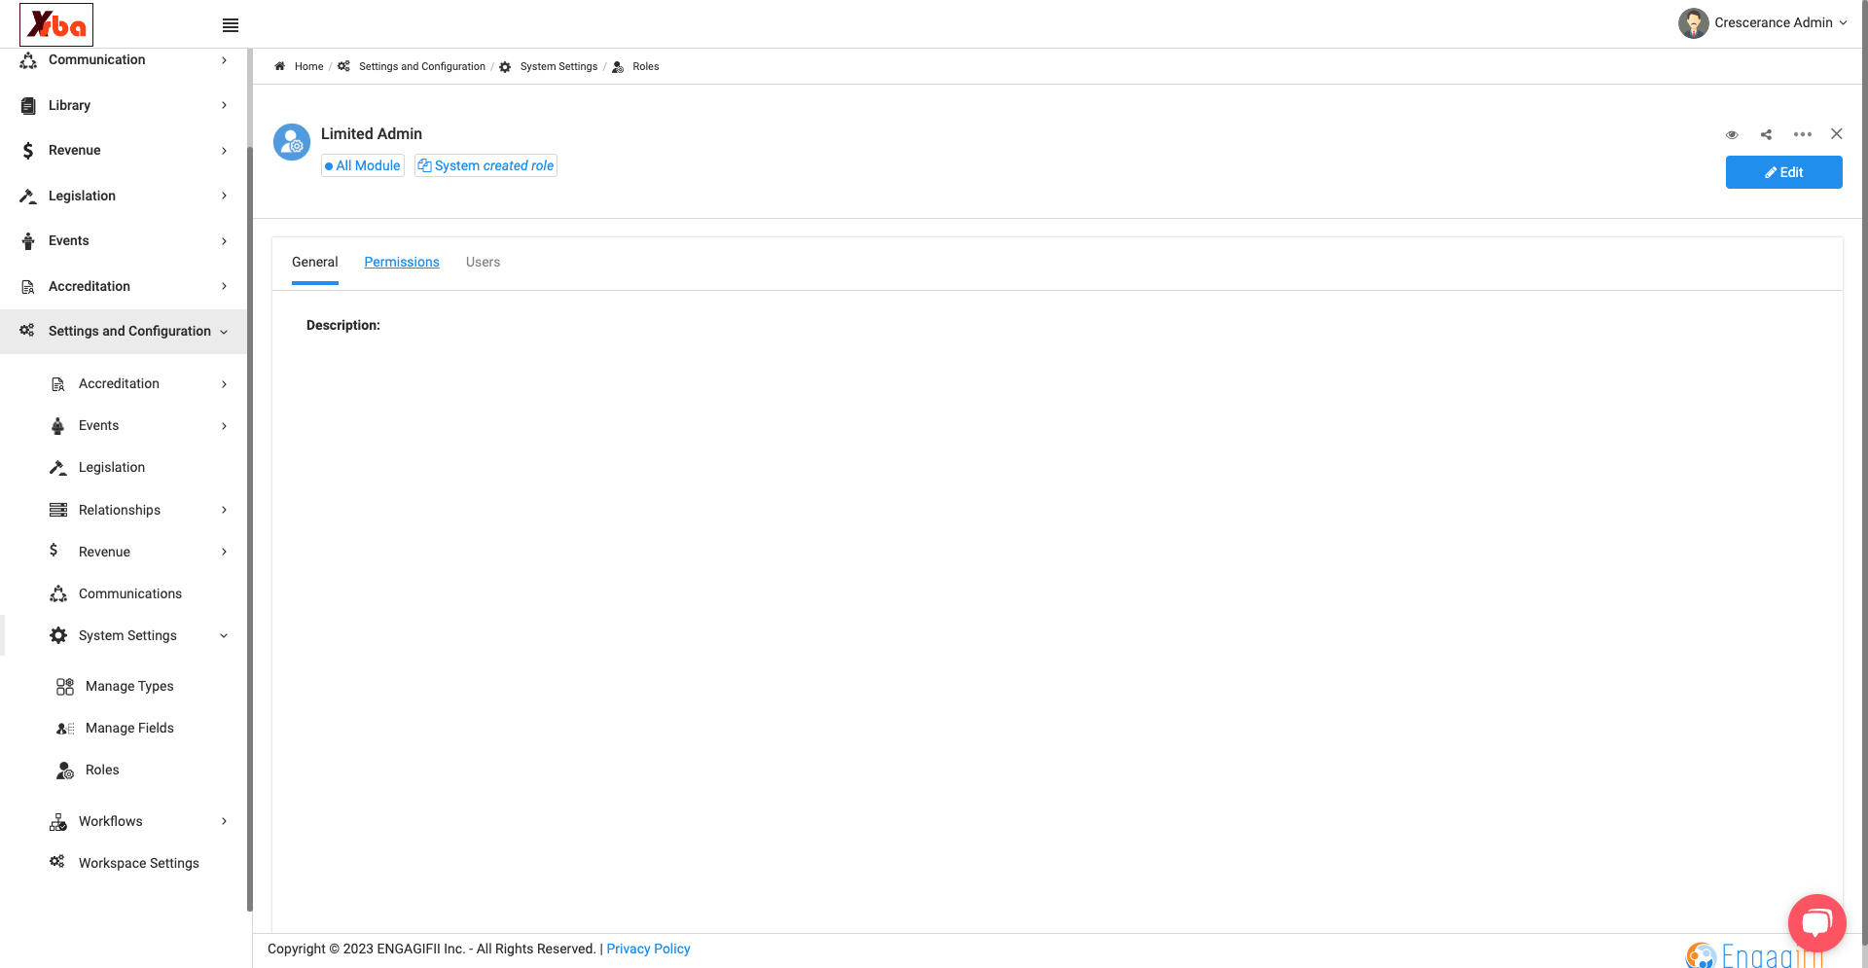The height and width of the screenshot is (968, 1868).
Task: Click the Manage Types grid icon
Action: click(65, 687)
